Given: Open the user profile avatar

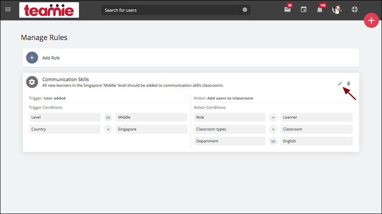Looking at the screenshot, I should pyautogui.click(x=337, y=9).
